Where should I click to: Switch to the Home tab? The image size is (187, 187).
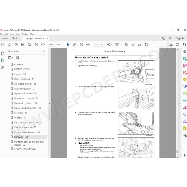tap(5, 38)
